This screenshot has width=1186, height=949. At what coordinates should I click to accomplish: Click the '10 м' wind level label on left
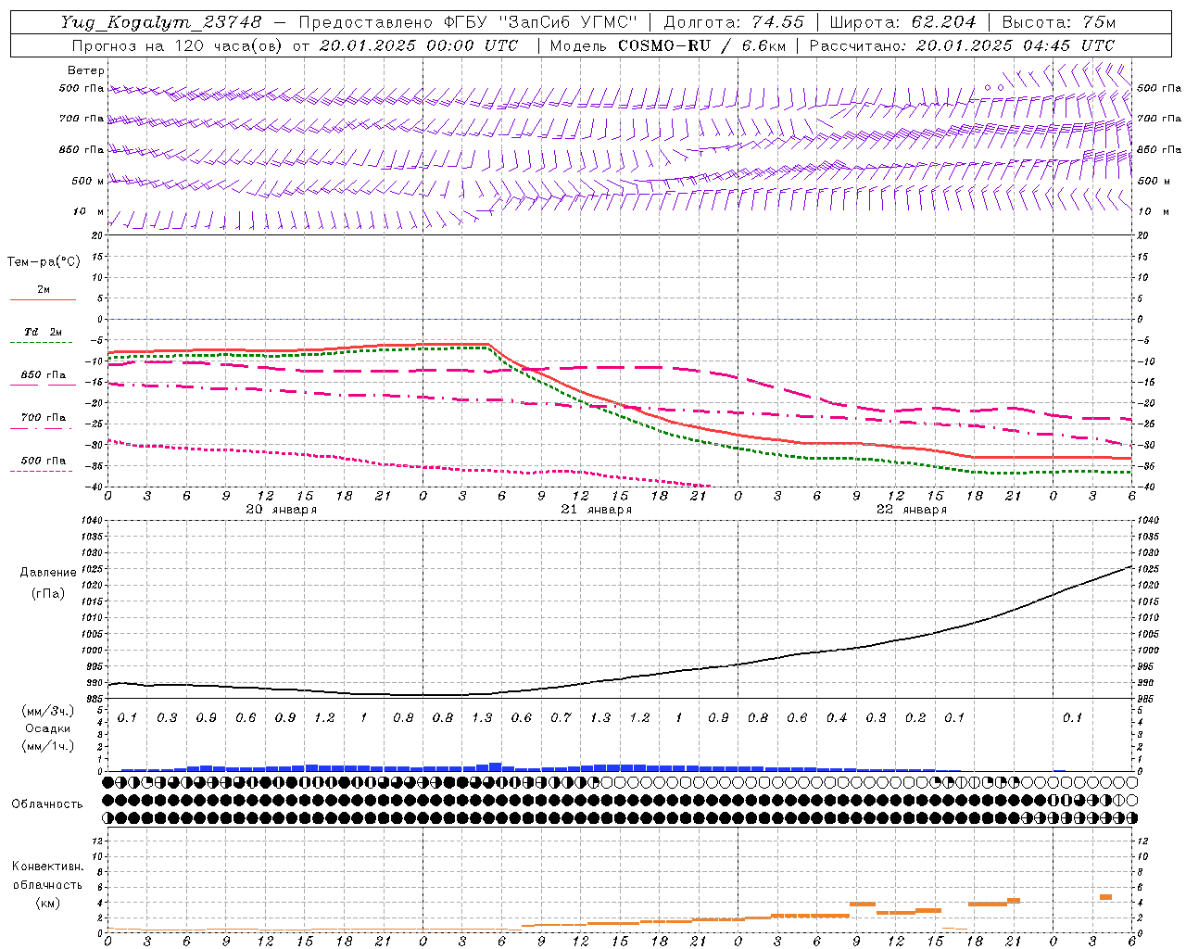pos(89,212)
